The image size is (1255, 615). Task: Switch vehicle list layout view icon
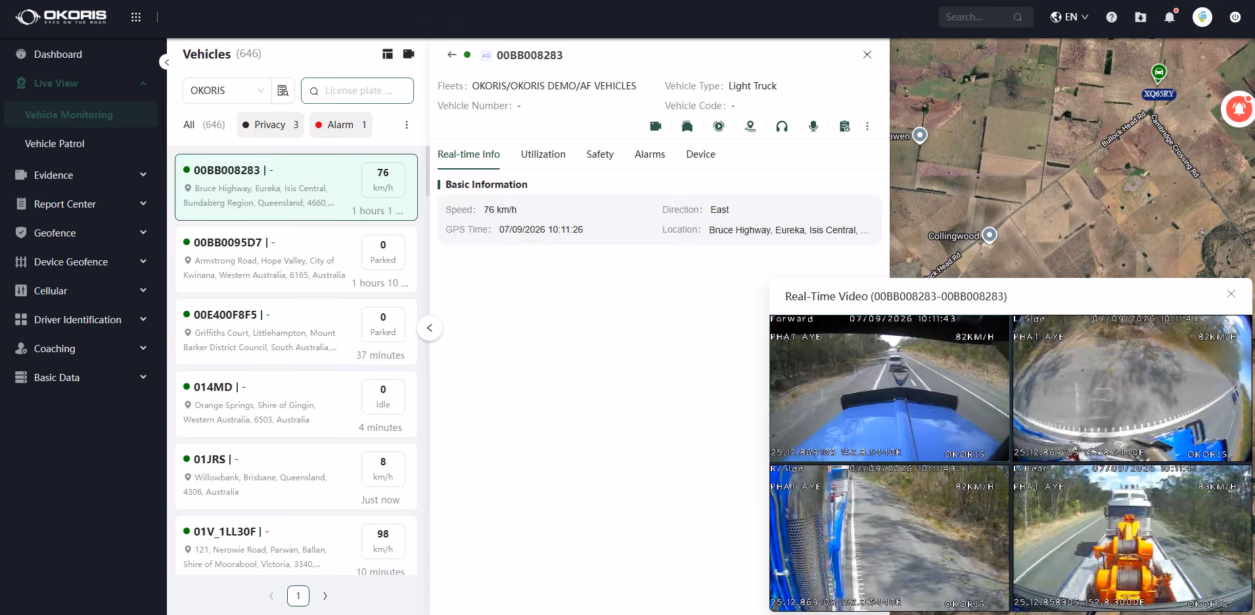click(x=388, y=54)
